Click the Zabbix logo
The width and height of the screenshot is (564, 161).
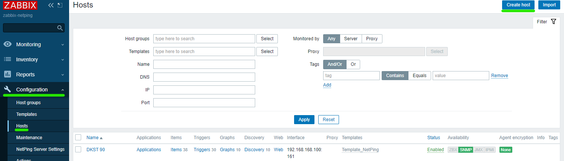click(x=20, y=5)
